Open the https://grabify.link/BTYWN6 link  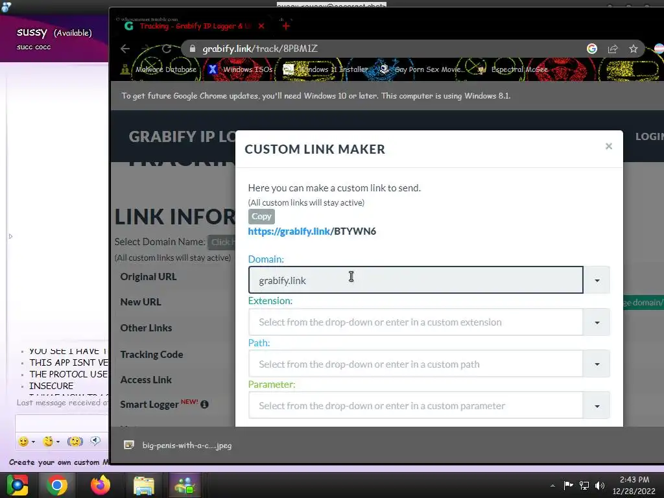(312, 231)
